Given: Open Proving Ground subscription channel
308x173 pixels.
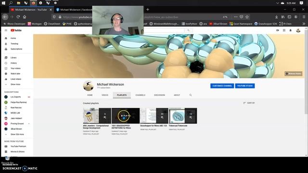Looking at the screenshot, I should tap(17, 124).
